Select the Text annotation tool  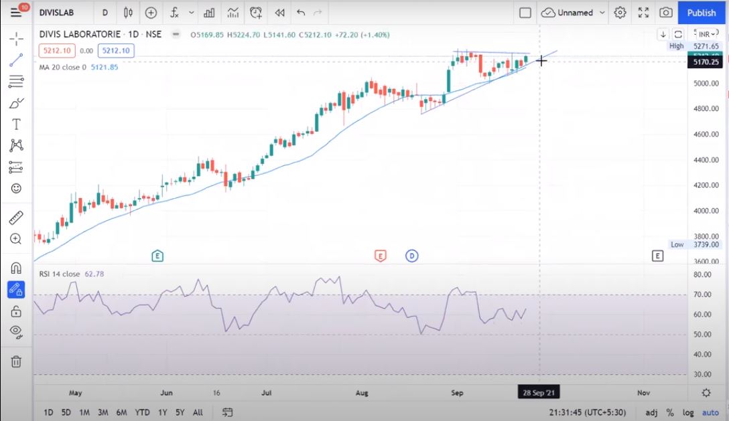tap(16, 124)
